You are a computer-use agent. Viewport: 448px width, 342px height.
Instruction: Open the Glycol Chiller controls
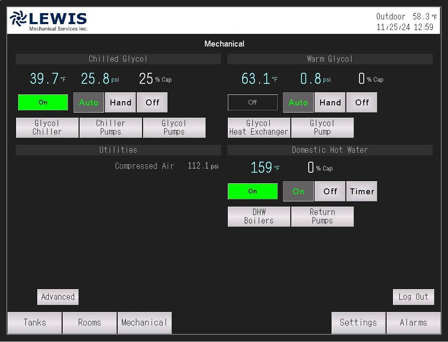[x=47, y=127]
